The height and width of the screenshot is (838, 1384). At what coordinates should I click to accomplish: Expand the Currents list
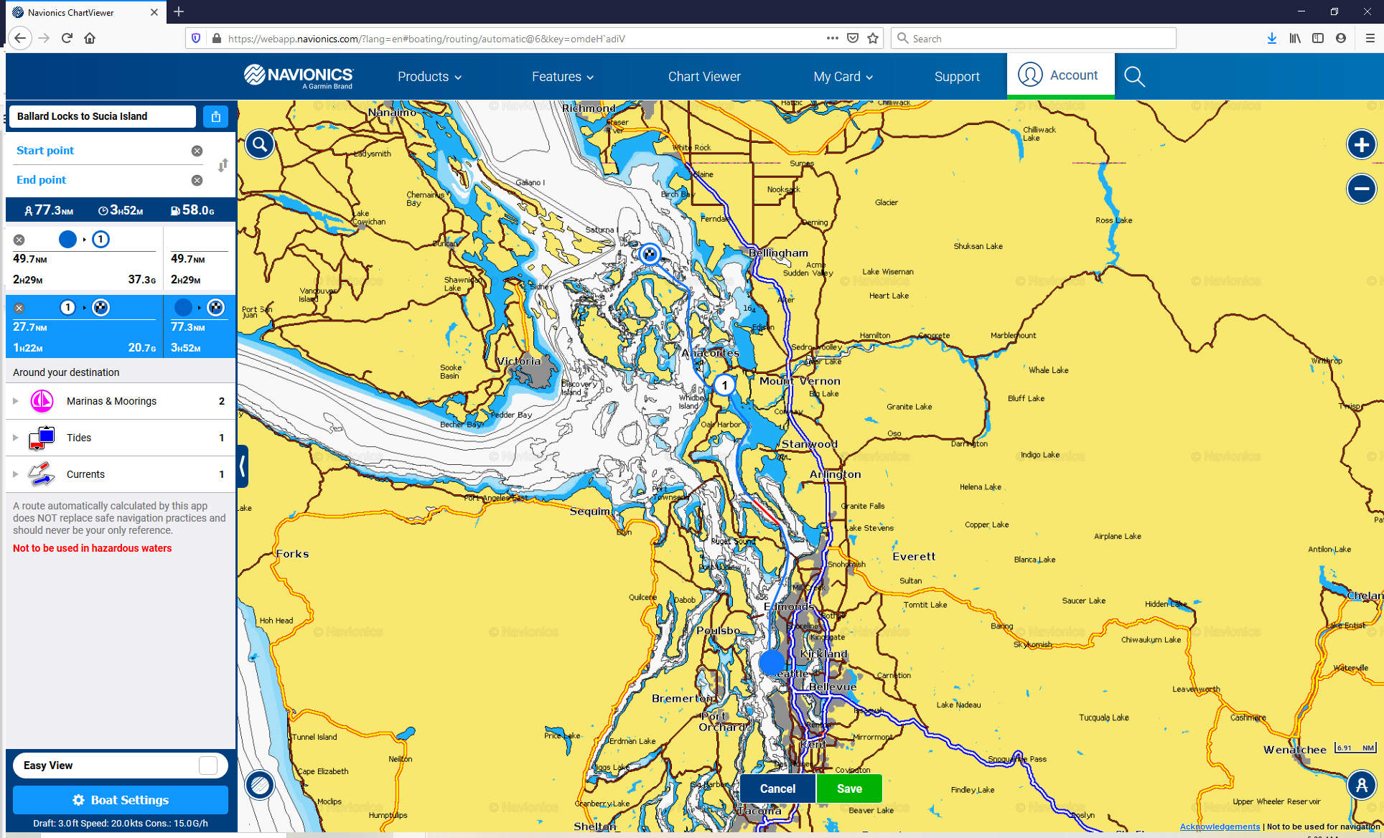pyautogui.click(x=15, y=474)
